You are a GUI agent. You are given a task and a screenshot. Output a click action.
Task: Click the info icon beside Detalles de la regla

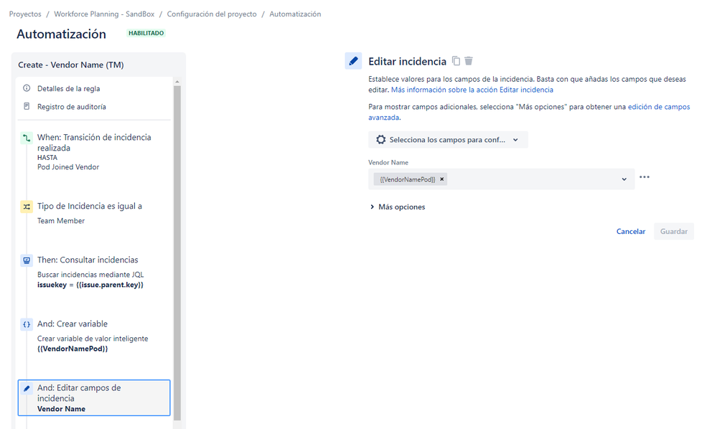click(27, 88)
